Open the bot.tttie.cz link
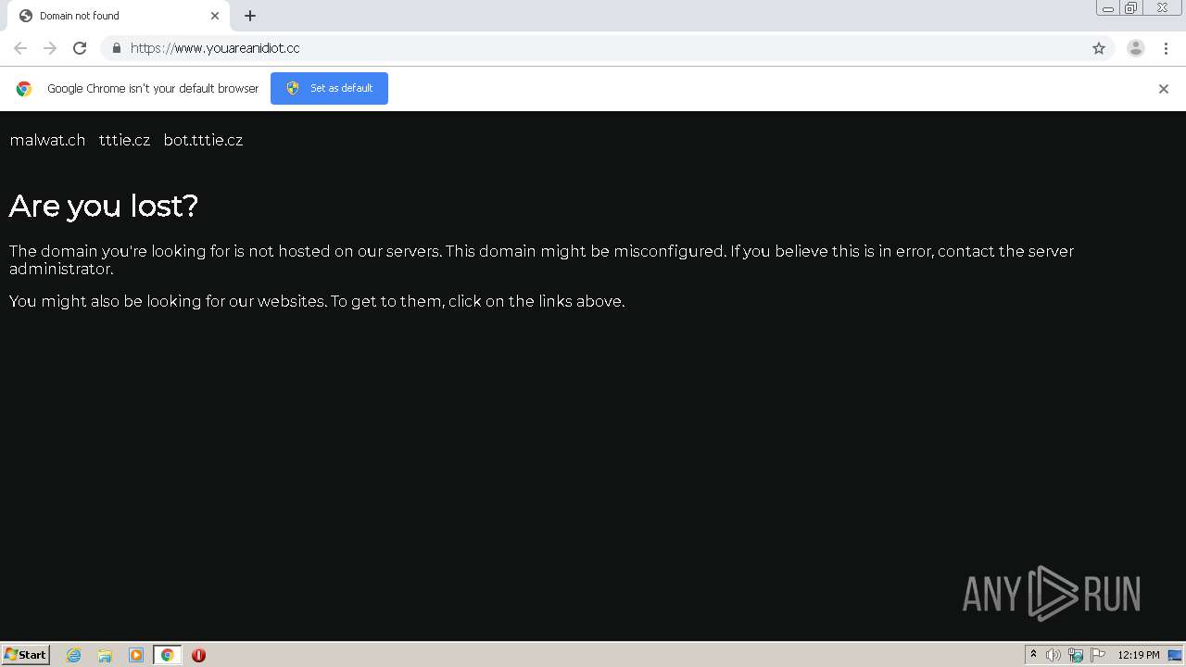 203,140
